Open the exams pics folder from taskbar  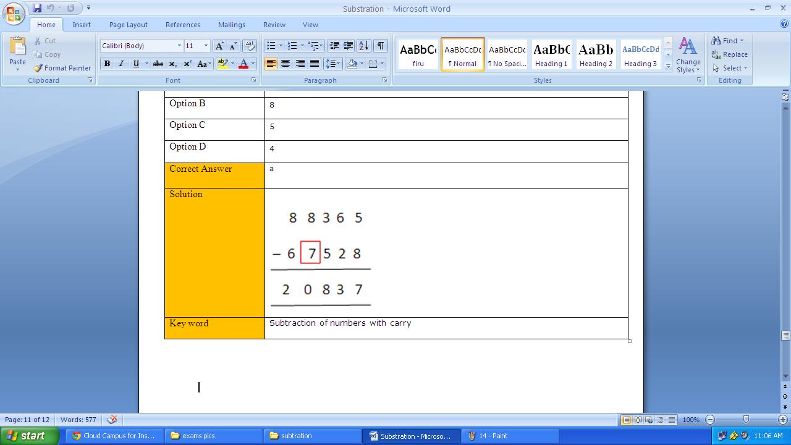point(214,436)
